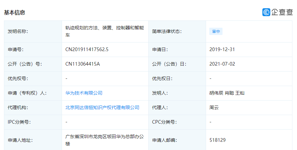Click the agent name 周云
Screen dimensions: 297x150
coord(214,107)
